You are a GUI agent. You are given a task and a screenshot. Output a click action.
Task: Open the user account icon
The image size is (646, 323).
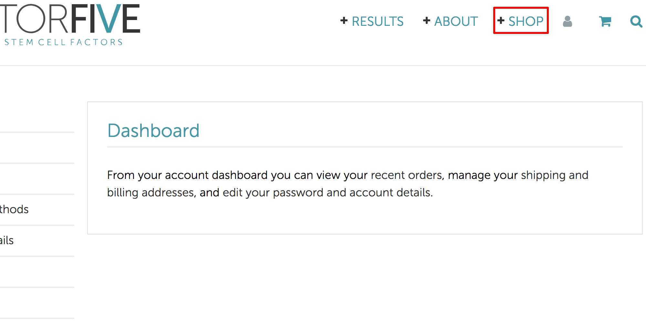tap(567, 21)
